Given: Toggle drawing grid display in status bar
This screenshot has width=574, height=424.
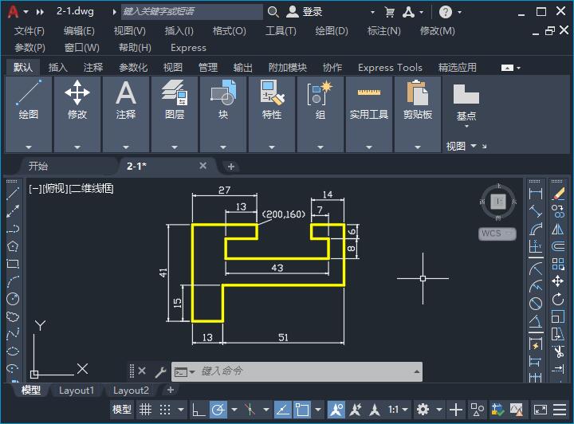Looking at the screenshot, I should [145, 410].
